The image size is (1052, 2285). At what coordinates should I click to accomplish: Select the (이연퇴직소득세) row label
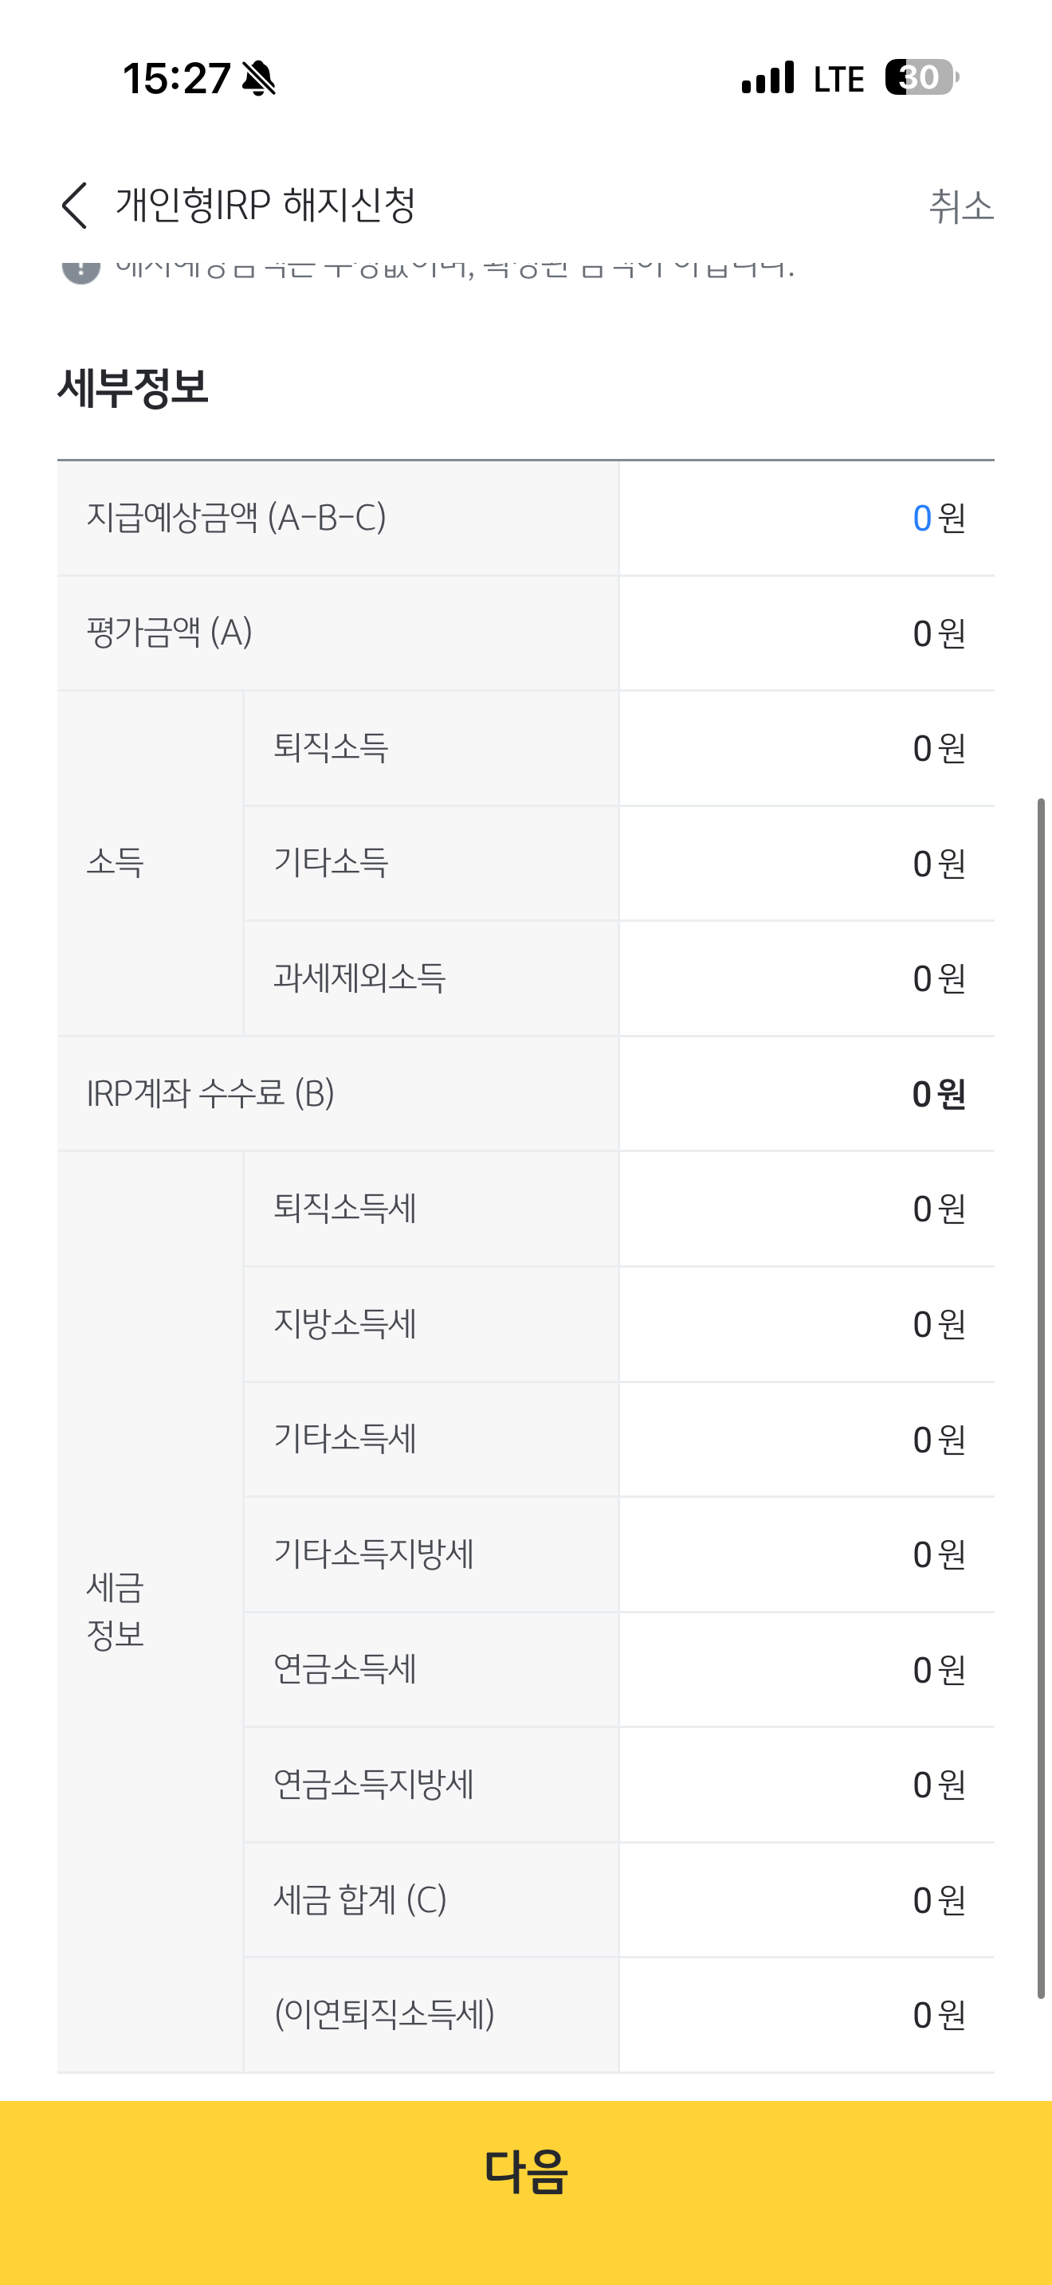(384, 2014)
